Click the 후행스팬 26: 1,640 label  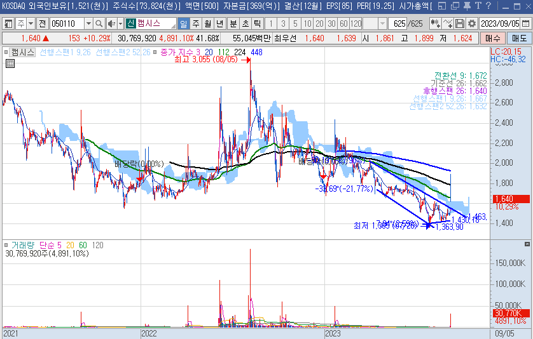point(455,91)
